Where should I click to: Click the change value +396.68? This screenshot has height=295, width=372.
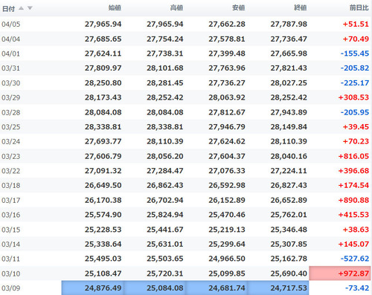click(353, 171)
